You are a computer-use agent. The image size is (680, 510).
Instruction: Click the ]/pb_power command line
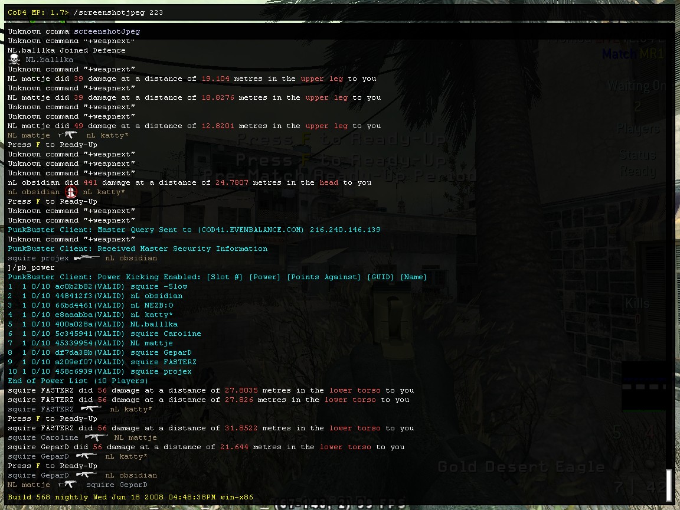tap(31, 267)
